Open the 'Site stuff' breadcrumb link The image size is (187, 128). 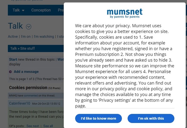click(27, 48)
